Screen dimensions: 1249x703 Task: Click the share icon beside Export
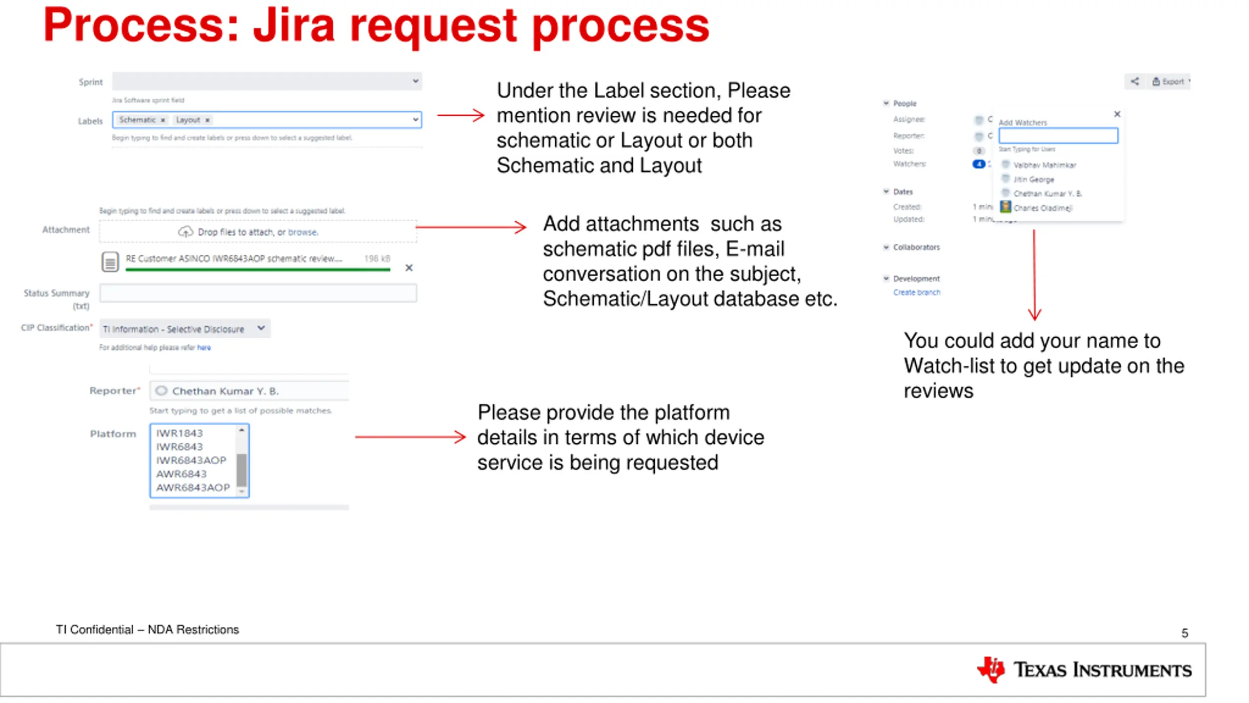[x=1134, y=82]
